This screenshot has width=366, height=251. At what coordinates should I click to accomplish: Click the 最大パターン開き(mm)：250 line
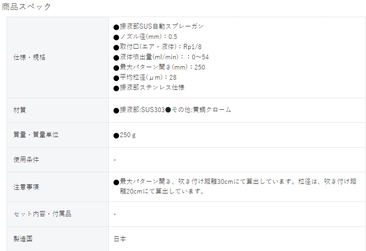pyautogui.click(x=159, y=67)
